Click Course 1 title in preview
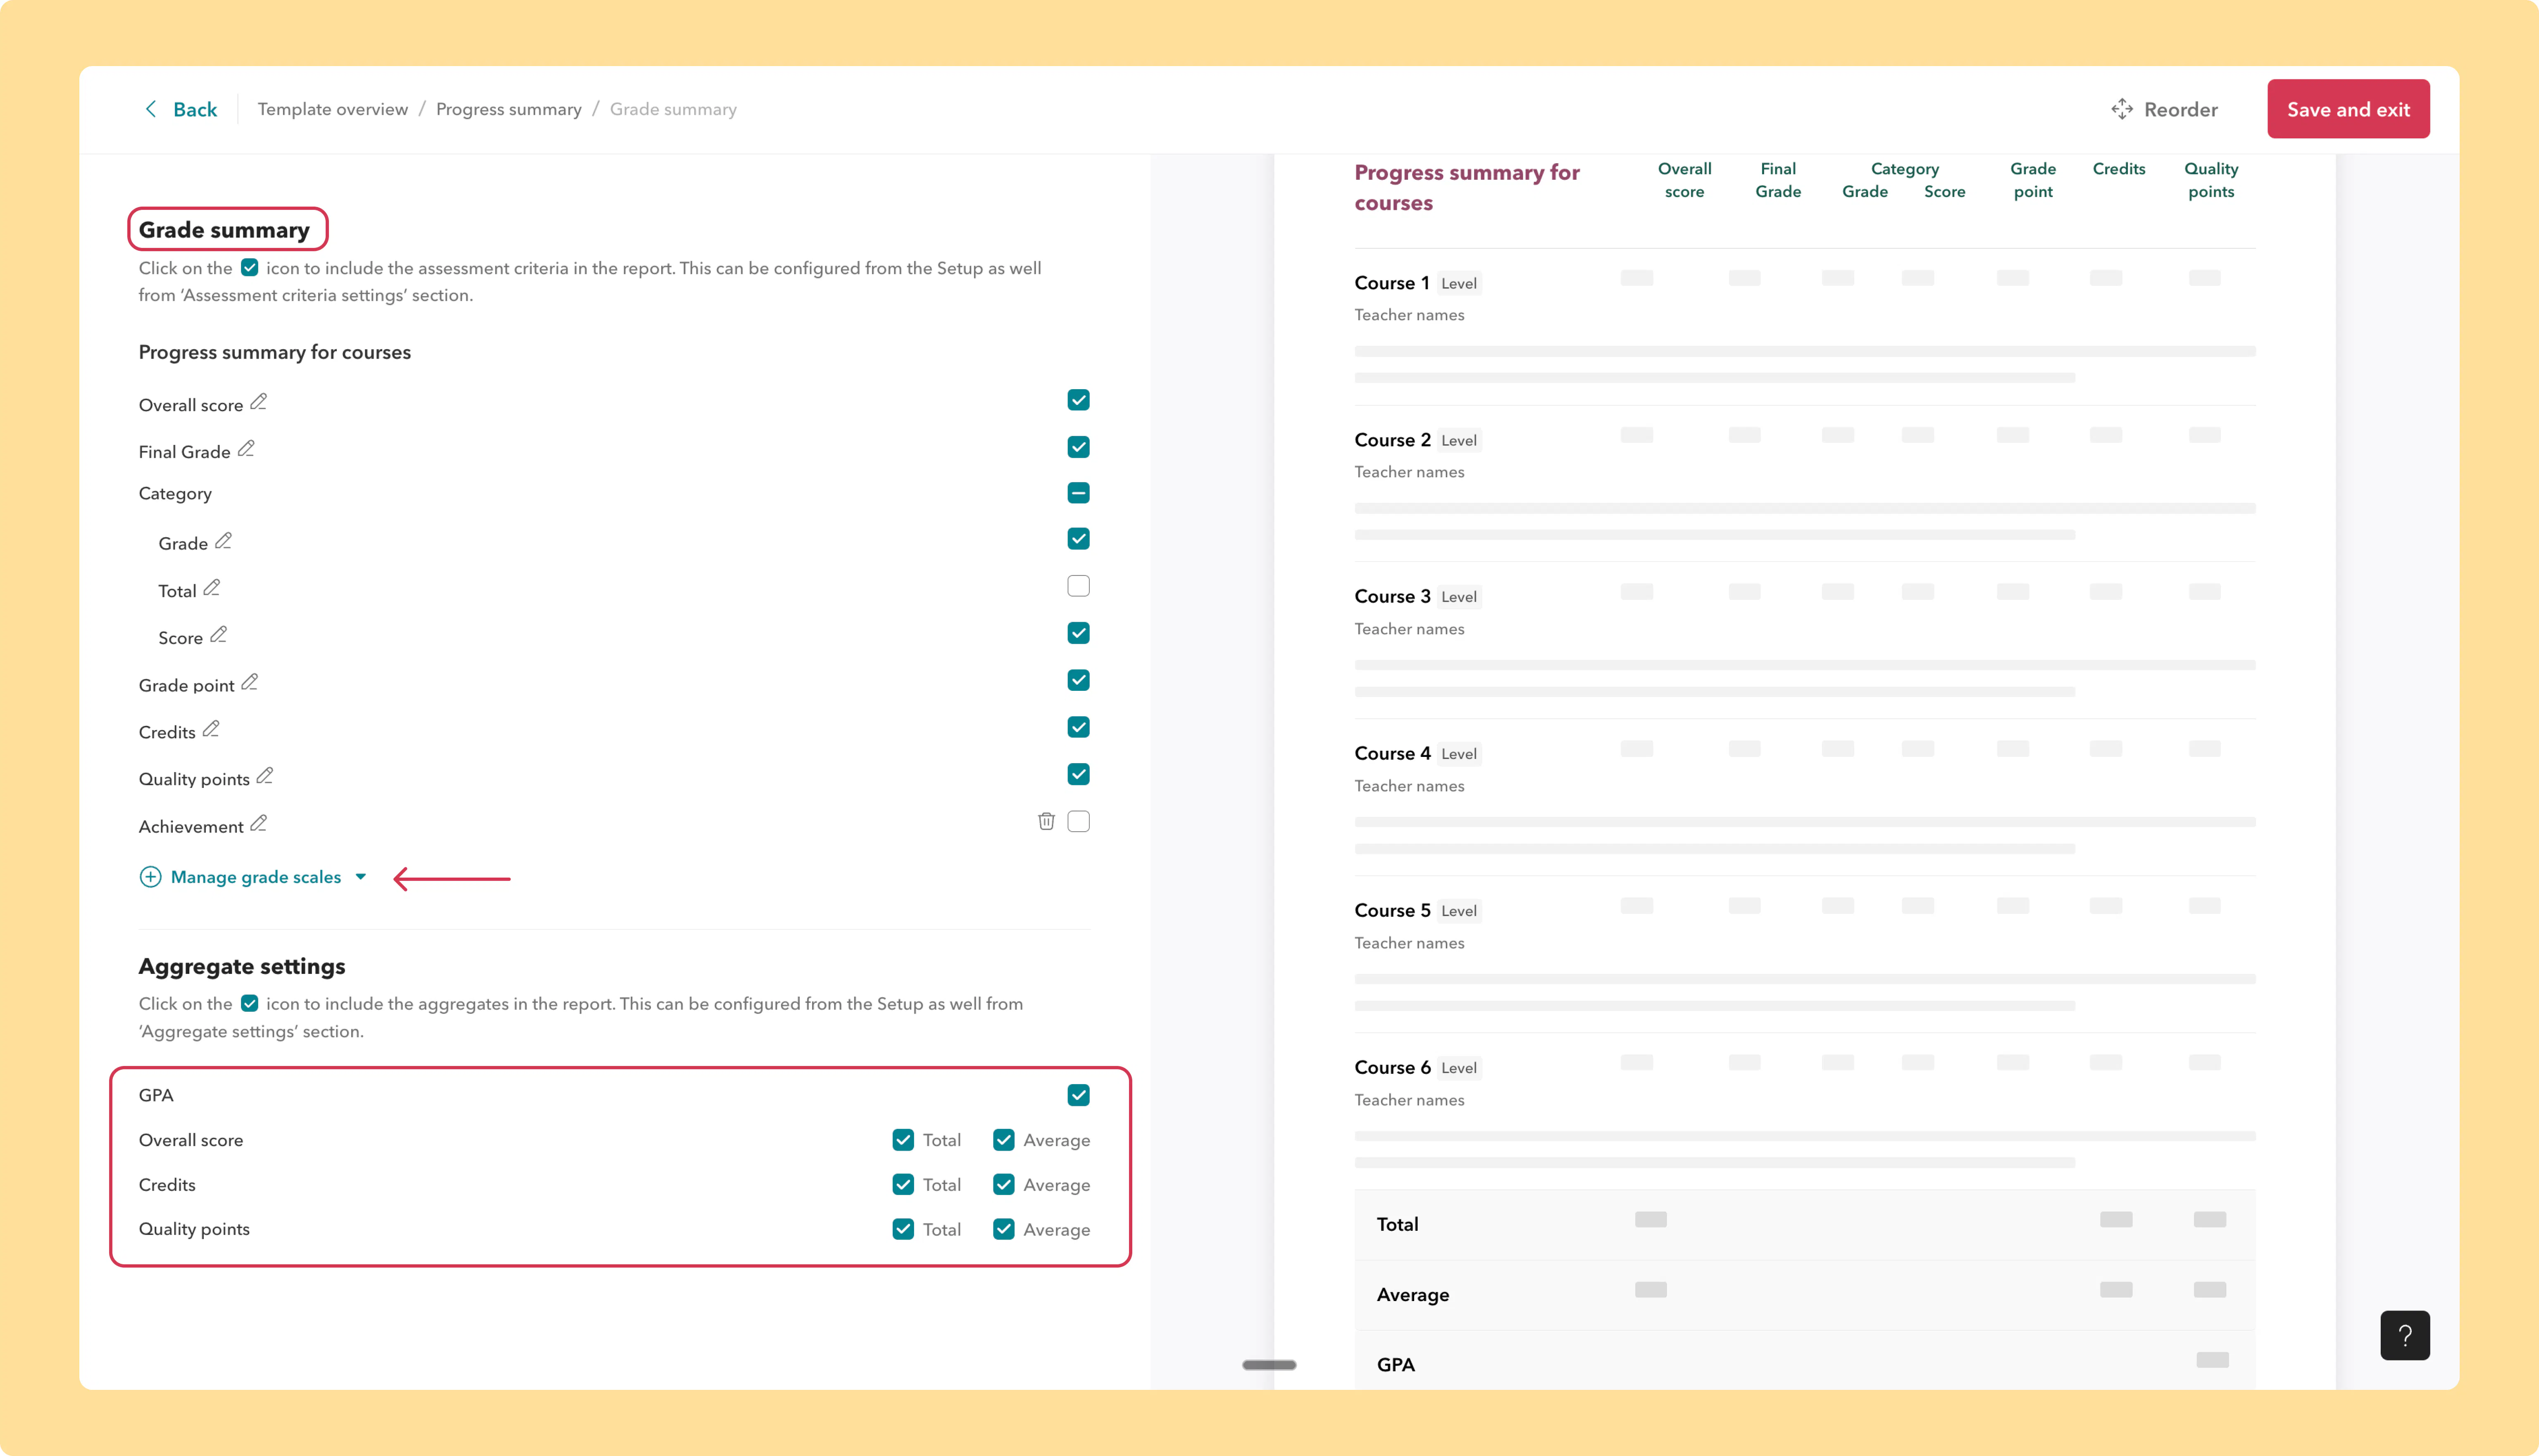The width and height of the screenshot is (2539, 1456). [x=1392, y=283]
